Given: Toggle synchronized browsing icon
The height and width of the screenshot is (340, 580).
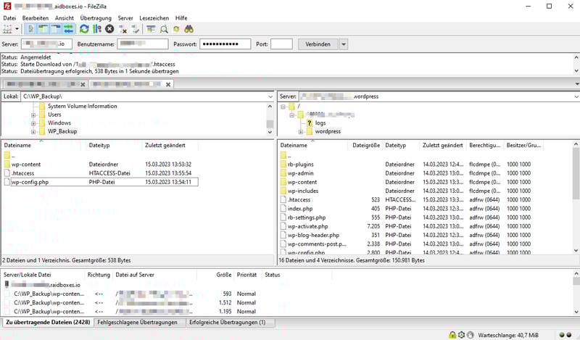Looking at the screenshot, I should coord(176,29).
